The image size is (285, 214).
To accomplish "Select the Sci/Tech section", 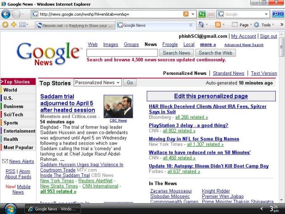I will 18,115.
